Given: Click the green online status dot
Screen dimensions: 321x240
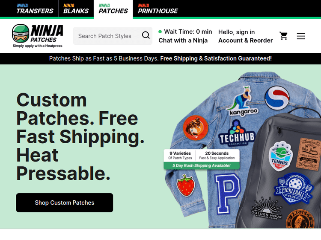Looking at the screenshot, I should [x=160, y=32].
